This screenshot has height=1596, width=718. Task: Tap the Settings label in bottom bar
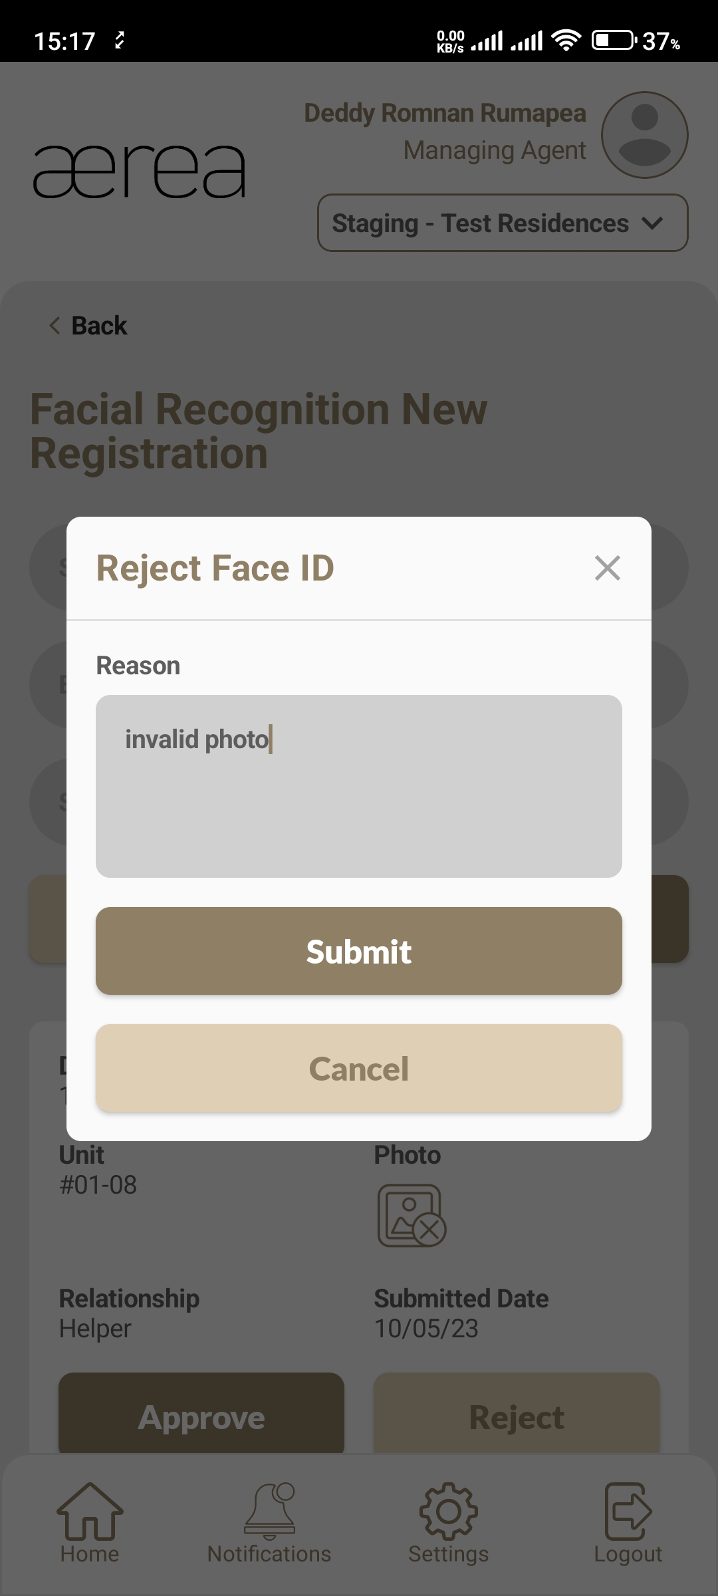click(x=448, y=1554)
